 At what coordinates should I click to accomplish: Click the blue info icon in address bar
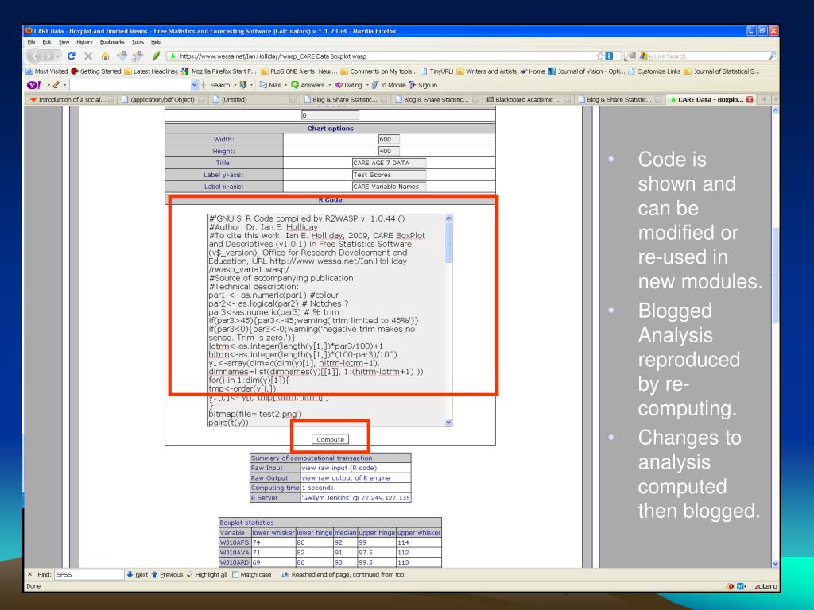tap(609, 56)
